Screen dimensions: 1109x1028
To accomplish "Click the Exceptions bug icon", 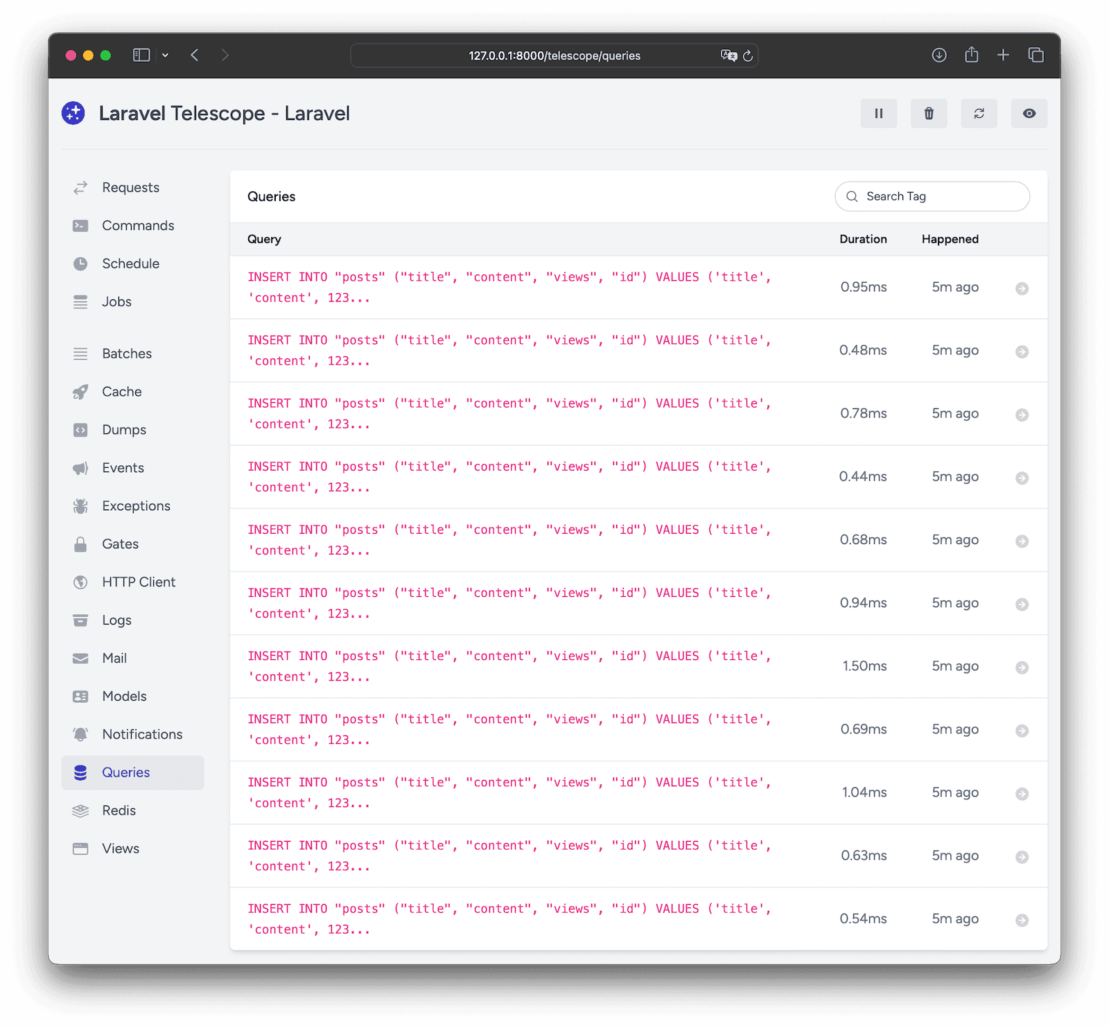I will pos(80,506).
